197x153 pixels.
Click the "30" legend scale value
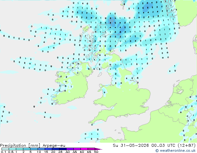click(67, 152)
